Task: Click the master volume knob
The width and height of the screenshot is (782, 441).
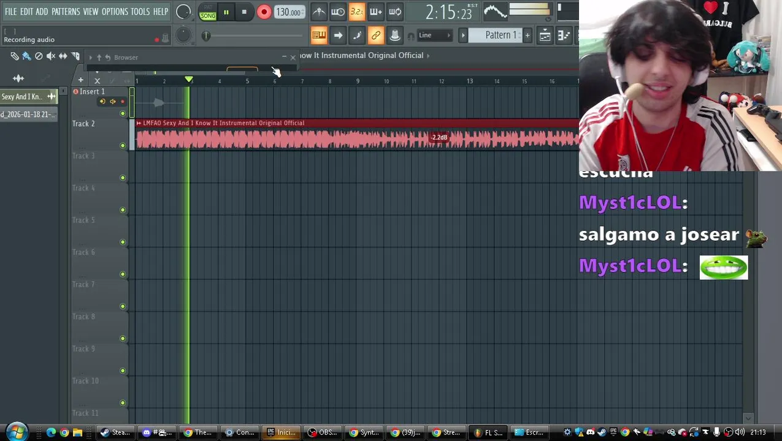Action: (x=183, y=11)
